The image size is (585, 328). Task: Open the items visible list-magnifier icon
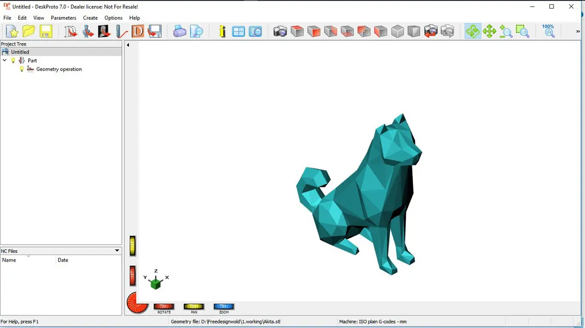point(255,31)
